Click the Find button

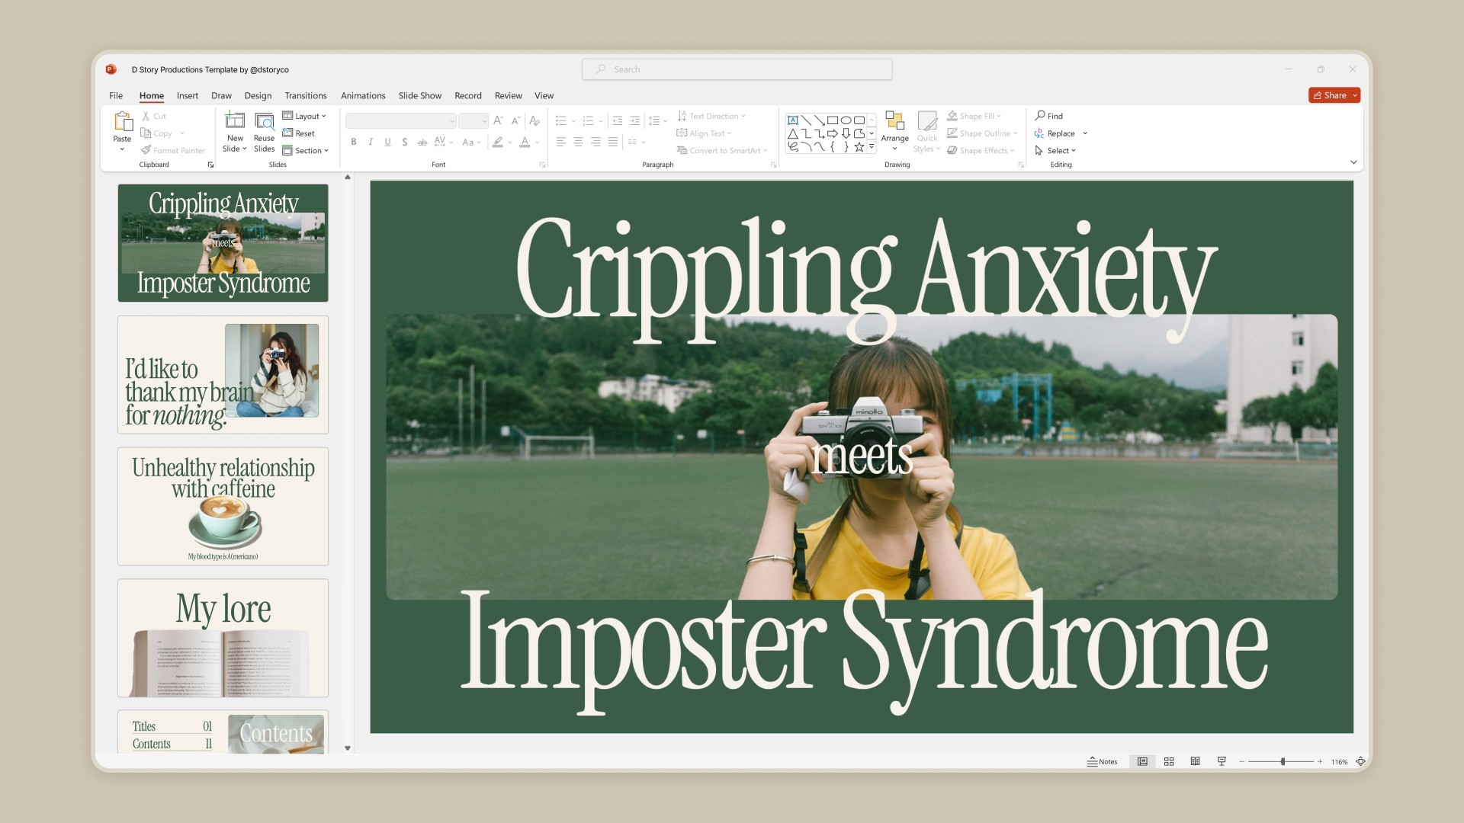pos(1049,116)
